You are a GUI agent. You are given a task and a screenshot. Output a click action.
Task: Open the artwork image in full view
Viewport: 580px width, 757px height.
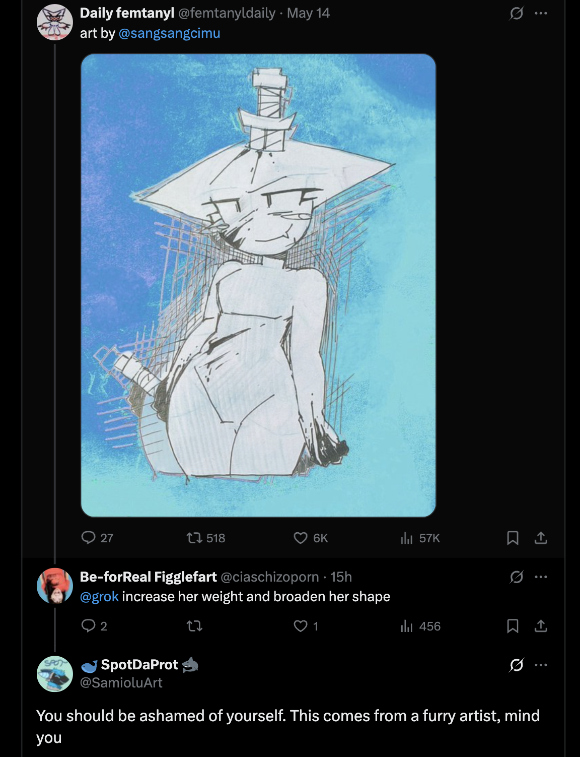coord(258,285)
